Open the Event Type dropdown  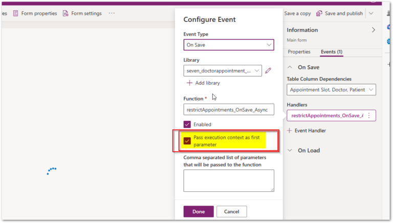tap(229, 45)
